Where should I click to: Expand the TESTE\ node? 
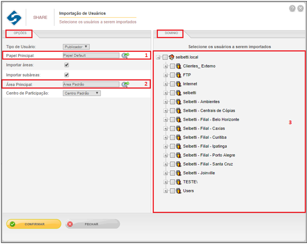click(x=165, y=182)
